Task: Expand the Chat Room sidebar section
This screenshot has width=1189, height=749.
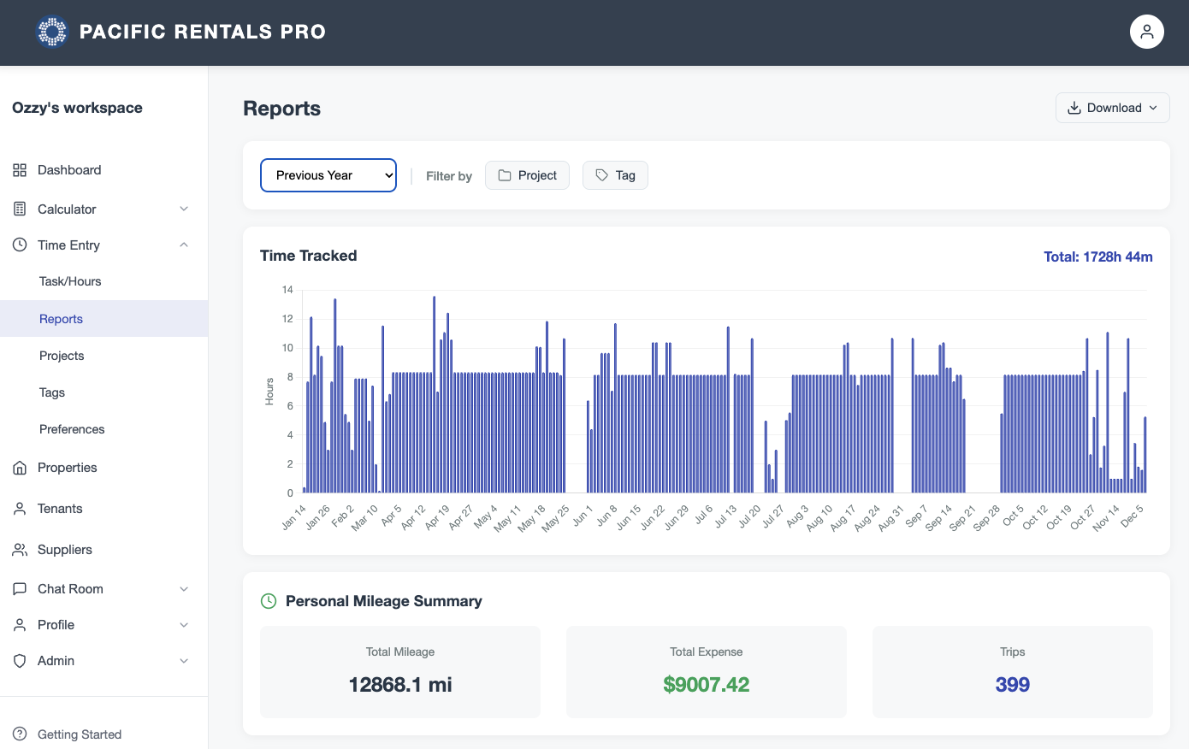Action: point(183,589)
